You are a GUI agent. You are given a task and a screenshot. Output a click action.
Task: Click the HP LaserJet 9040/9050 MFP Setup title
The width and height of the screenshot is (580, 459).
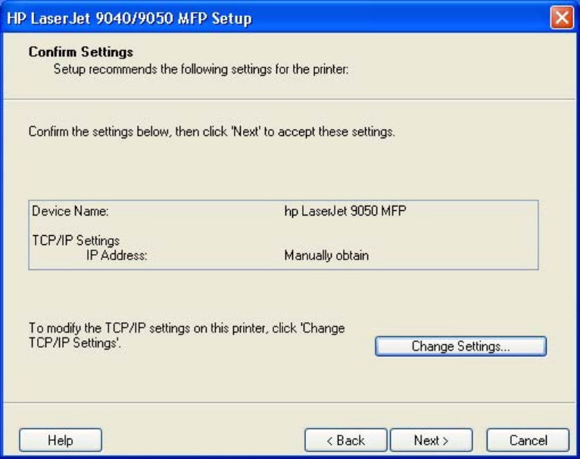[129, 18]
